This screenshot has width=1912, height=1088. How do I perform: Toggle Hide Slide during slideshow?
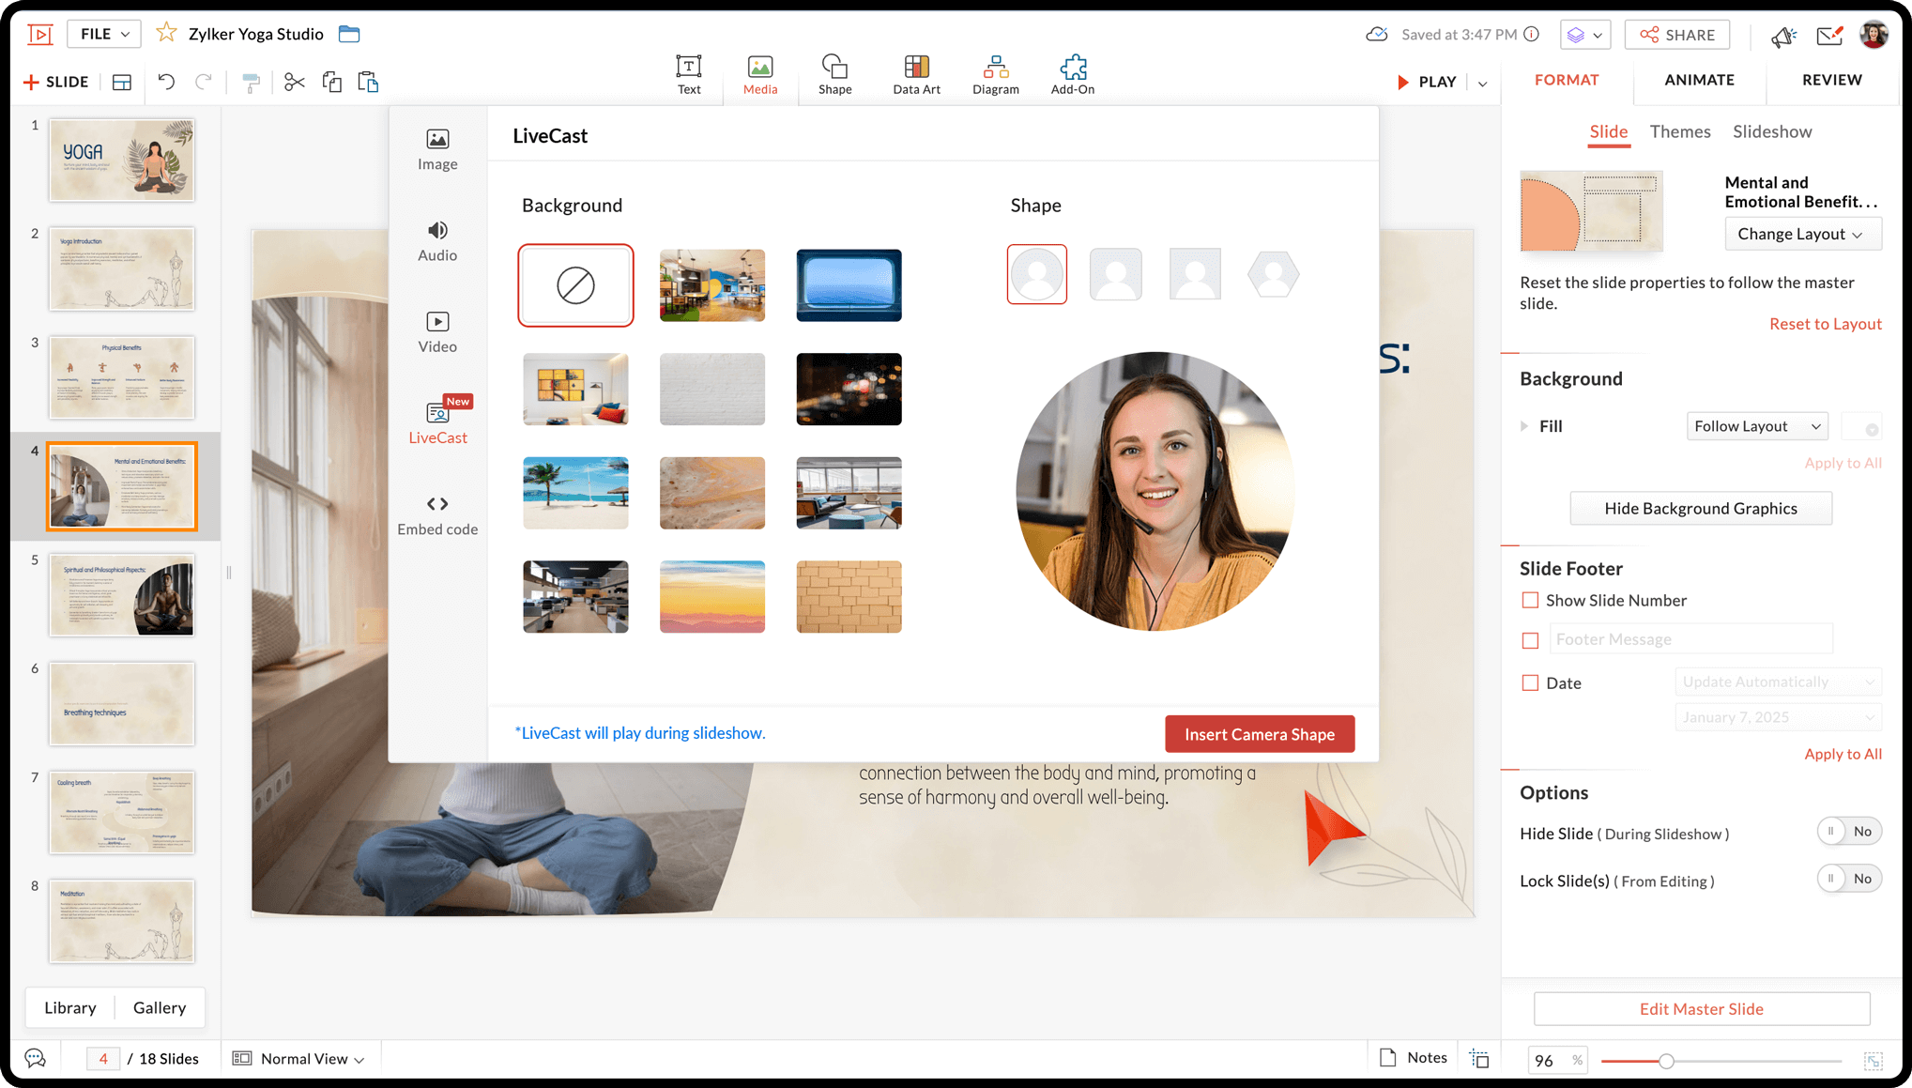point(1848,832)
